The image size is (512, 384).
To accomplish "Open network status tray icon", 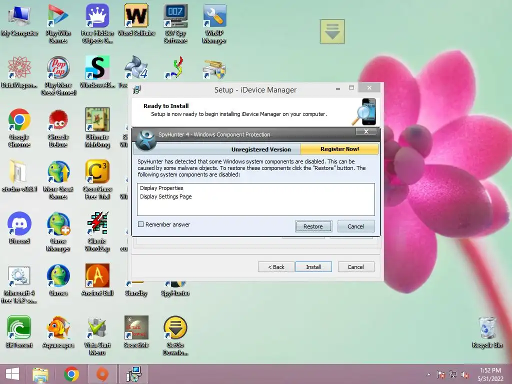I will tap(453, 374).
